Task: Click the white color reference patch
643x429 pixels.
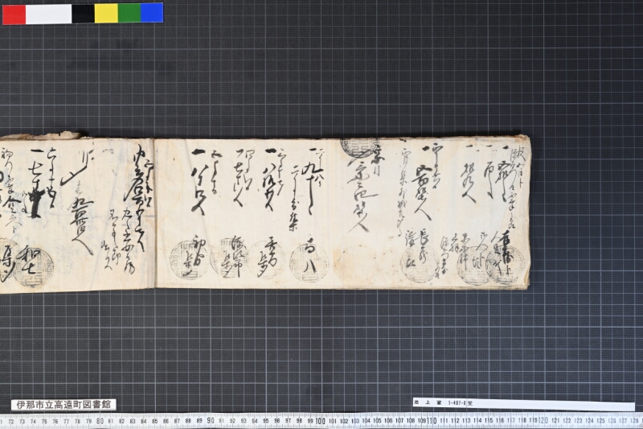Action: tap(48, 14)
